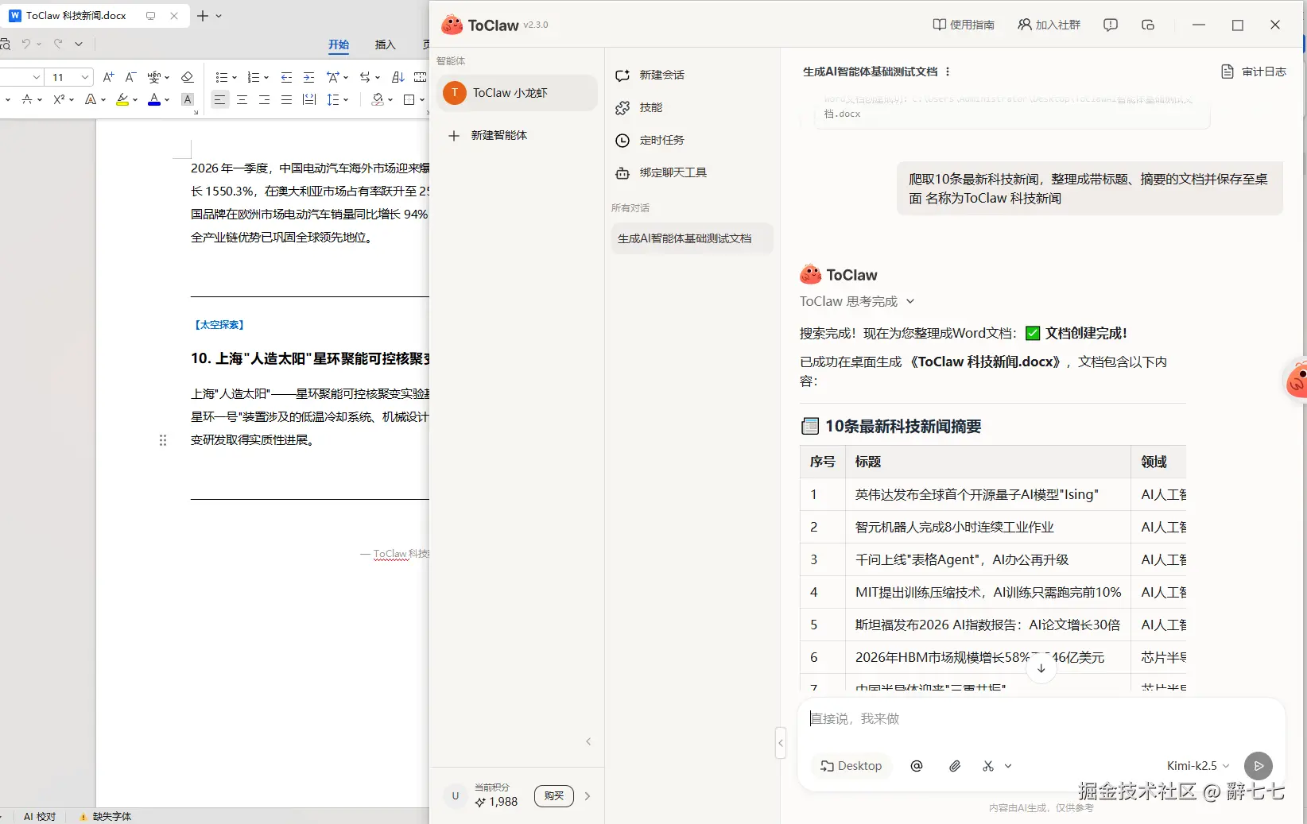Click the shading fill color button in WPS
Viewport: 1307px width, 824px height.
click(378, 99)
